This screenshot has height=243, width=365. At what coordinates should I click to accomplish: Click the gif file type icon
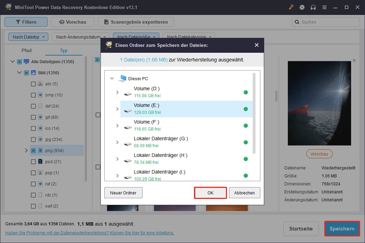(x=40, y=117)
